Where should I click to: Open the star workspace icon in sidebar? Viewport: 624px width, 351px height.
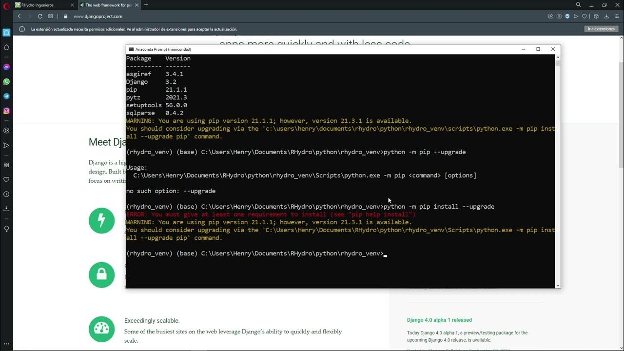tap(6, 47)
